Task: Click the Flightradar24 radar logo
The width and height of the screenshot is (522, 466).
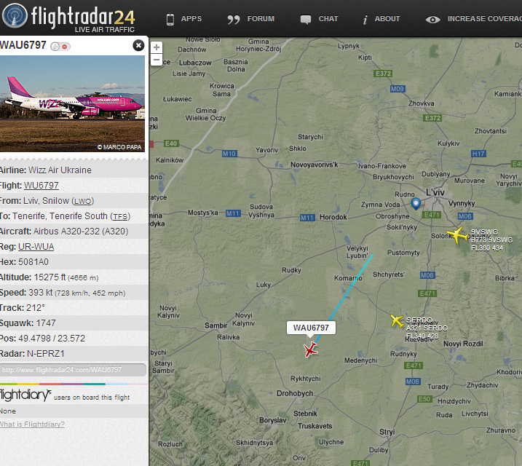Action: pyautogui.click(x=15, y=15)
